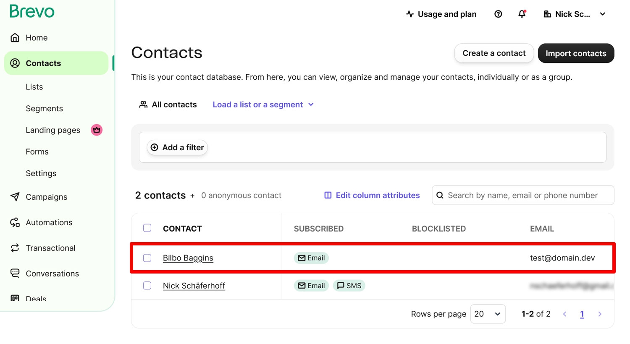Open the Rows per page dropdown
Image resolution: width=630 pixels, height=344 pixels.
(488, 314)
